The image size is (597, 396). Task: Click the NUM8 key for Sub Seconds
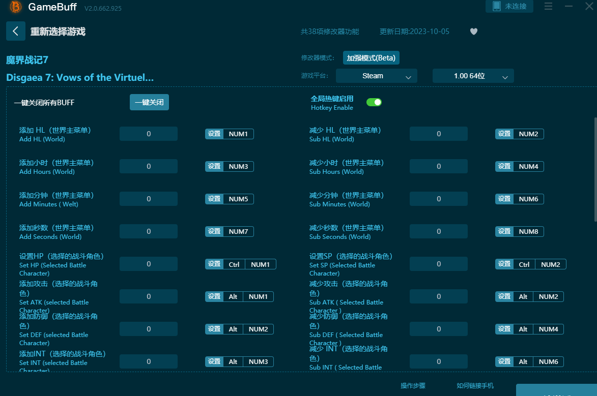pyautogui.click(x=528, y=231)
